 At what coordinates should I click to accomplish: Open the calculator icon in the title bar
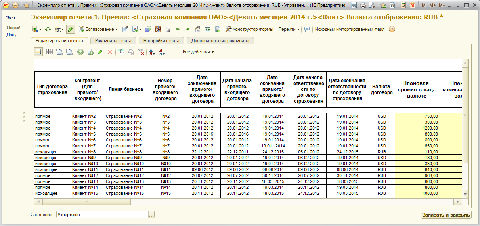[404, 6]
